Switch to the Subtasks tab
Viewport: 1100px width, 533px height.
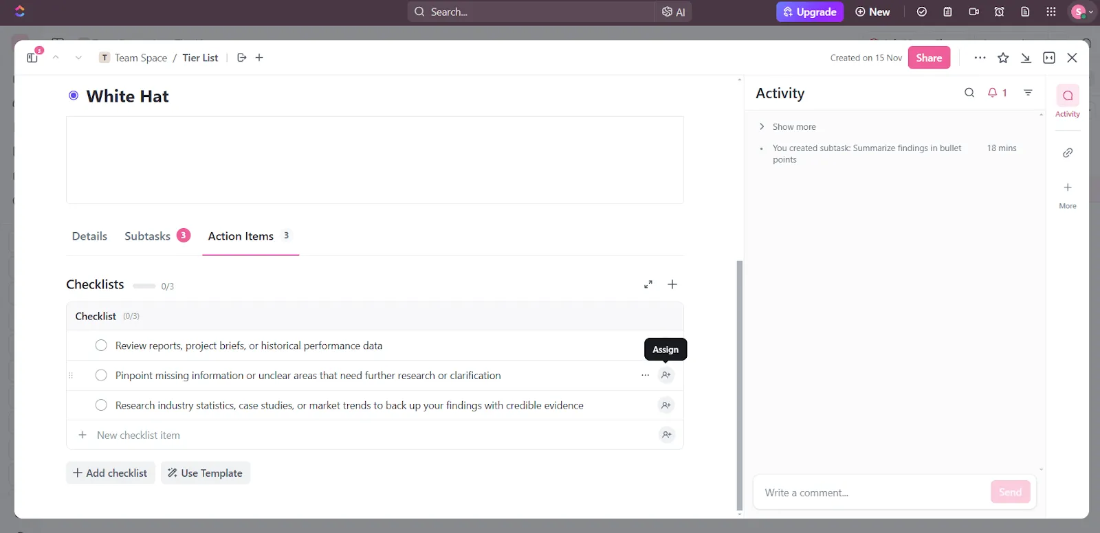pos(157,236)
